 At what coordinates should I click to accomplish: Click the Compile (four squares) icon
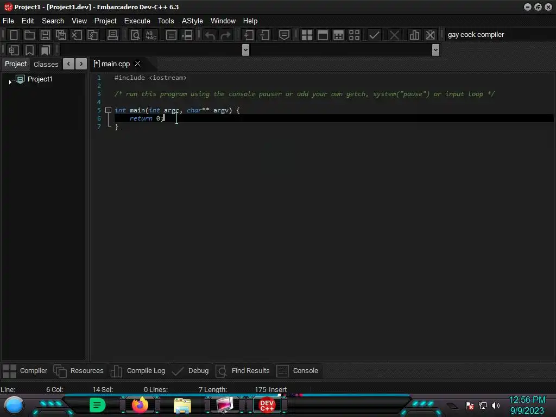[307, 35]
